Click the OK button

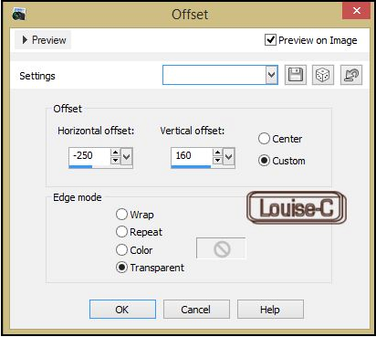[122, 310]
